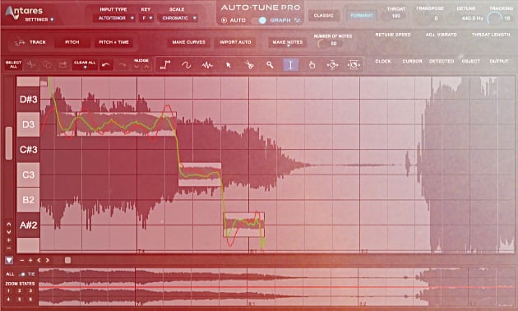
Task: Click the Antares logo
Action: [24, 12]
